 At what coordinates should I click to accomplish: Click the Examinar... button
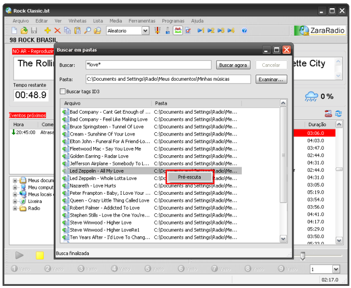[x=271, y=80]
